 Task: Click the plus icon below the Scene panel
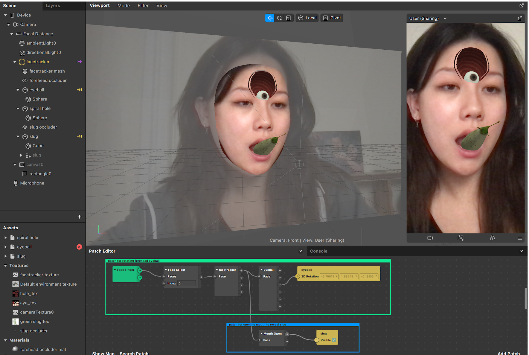point(79,217)
